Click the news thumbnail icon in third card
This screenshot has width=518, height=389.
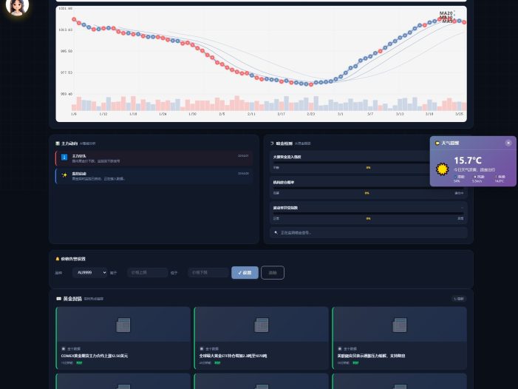[x=400, y=325]
